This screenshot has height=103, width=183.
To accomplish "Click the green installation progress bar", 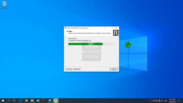I will 91,44.
